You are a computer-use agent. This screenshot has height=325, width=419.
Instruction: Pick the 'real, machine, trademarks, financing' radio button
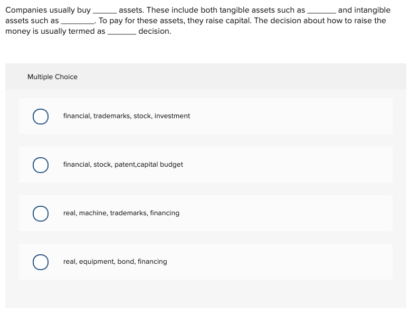(x=41, y=214)
